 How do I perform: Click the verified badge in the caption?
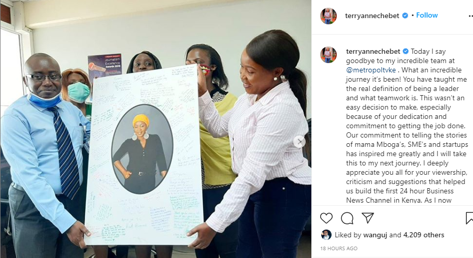tap(406, 52)
